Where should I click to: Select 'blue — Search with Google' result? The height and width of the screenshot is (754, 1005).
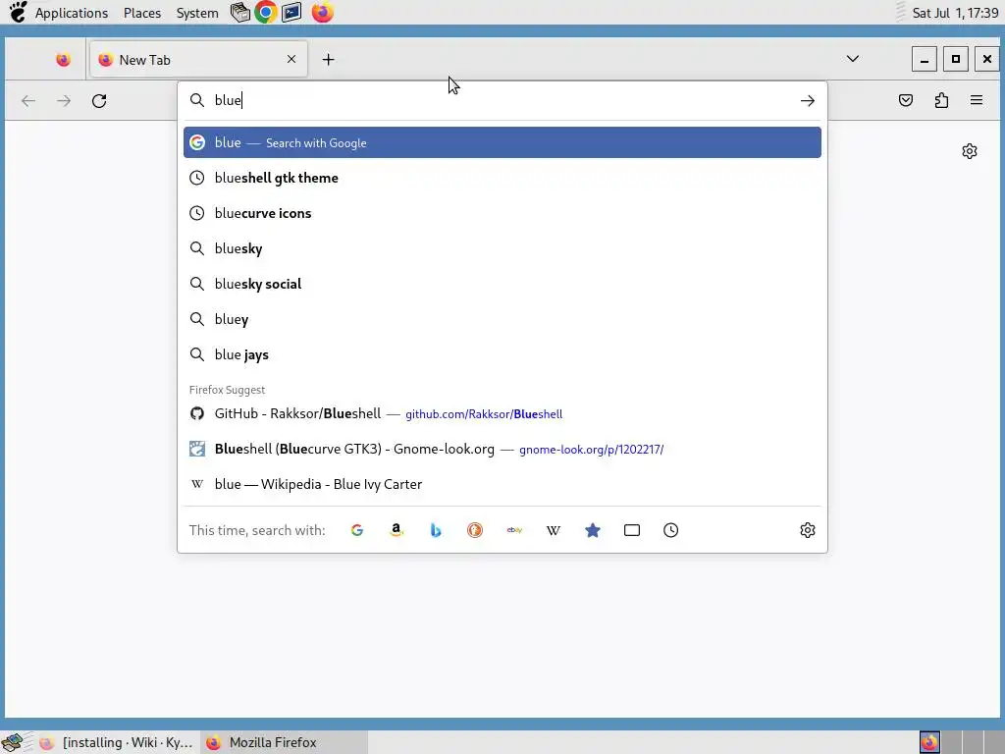[502, 142]
